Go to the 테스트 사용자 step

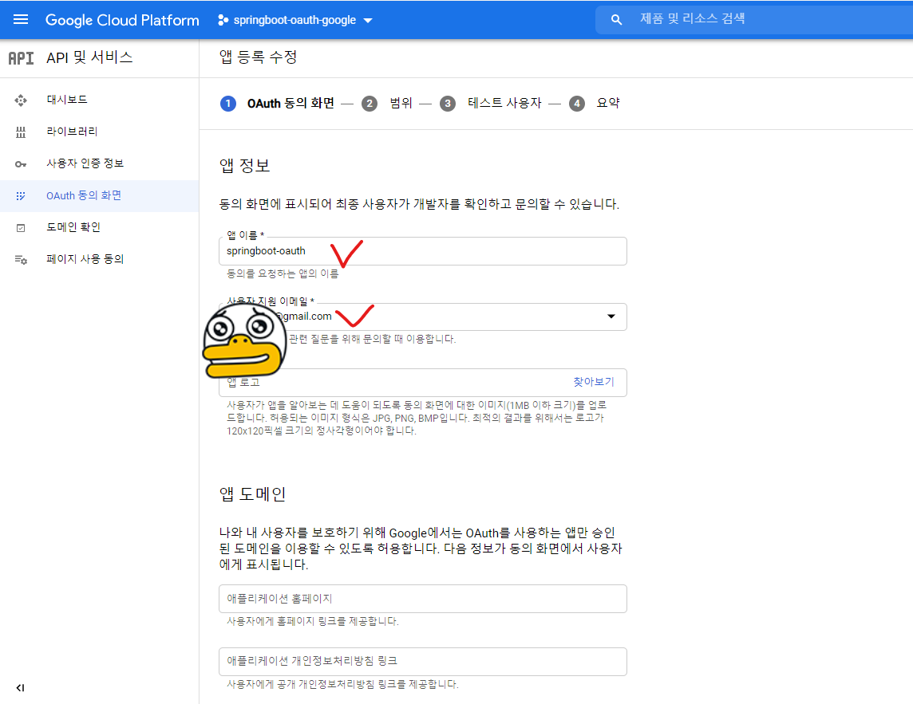click(x=504, y=104)
